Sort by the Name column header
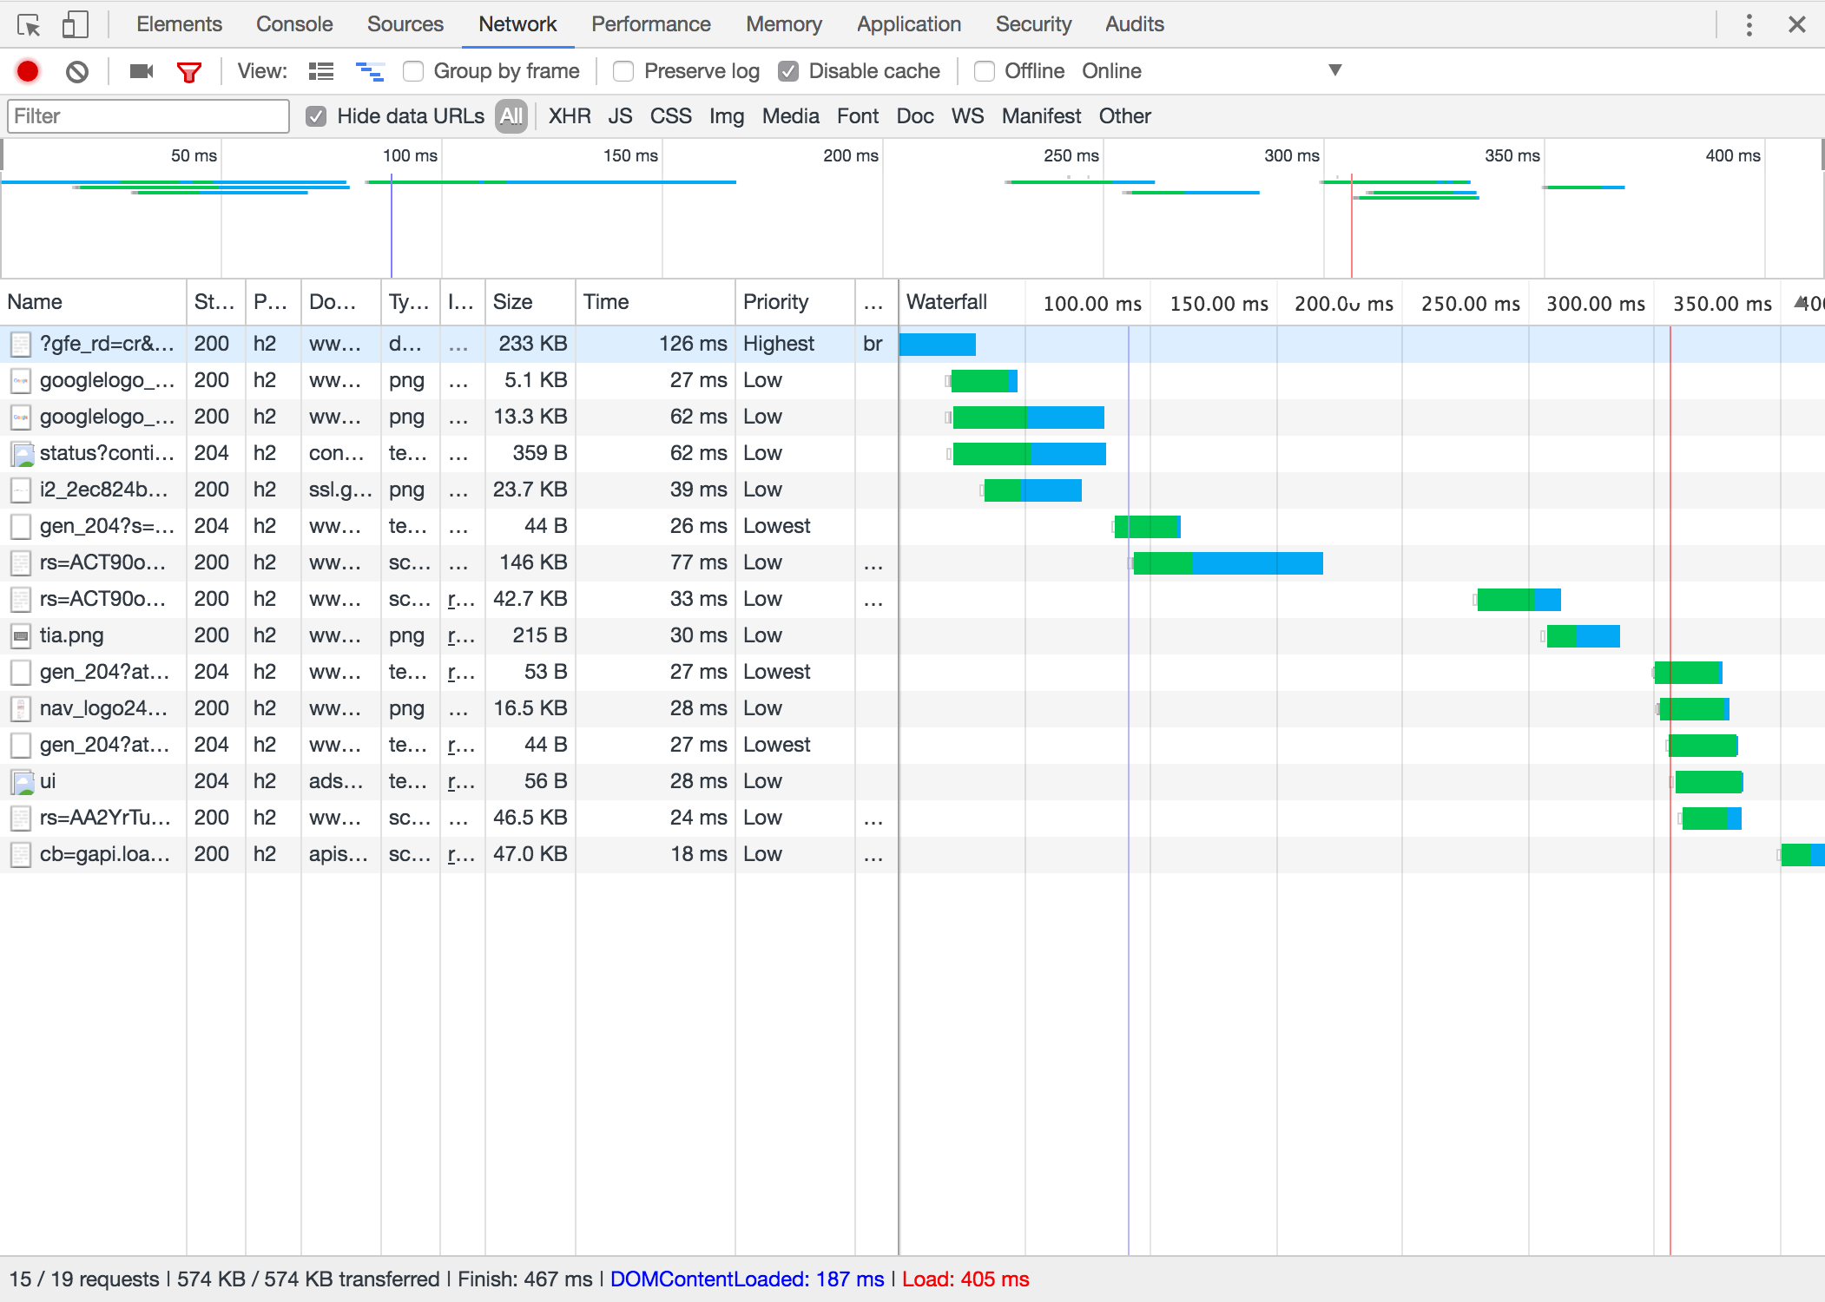 coord(94,302)
